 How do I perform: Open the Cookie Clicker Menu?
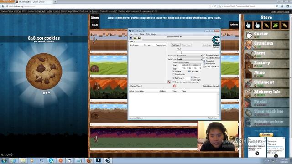(95, 17)
